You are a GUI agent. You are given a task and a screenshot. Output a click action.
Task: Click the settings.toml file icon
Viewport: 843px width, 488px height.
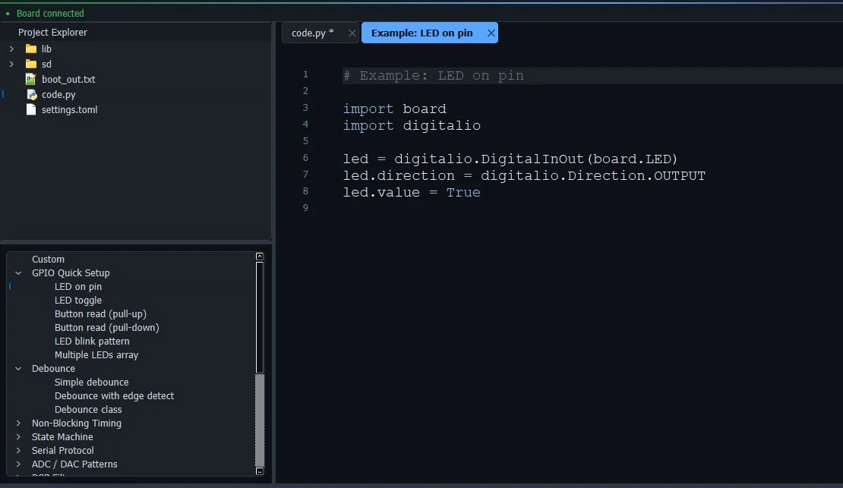[31, 109]
